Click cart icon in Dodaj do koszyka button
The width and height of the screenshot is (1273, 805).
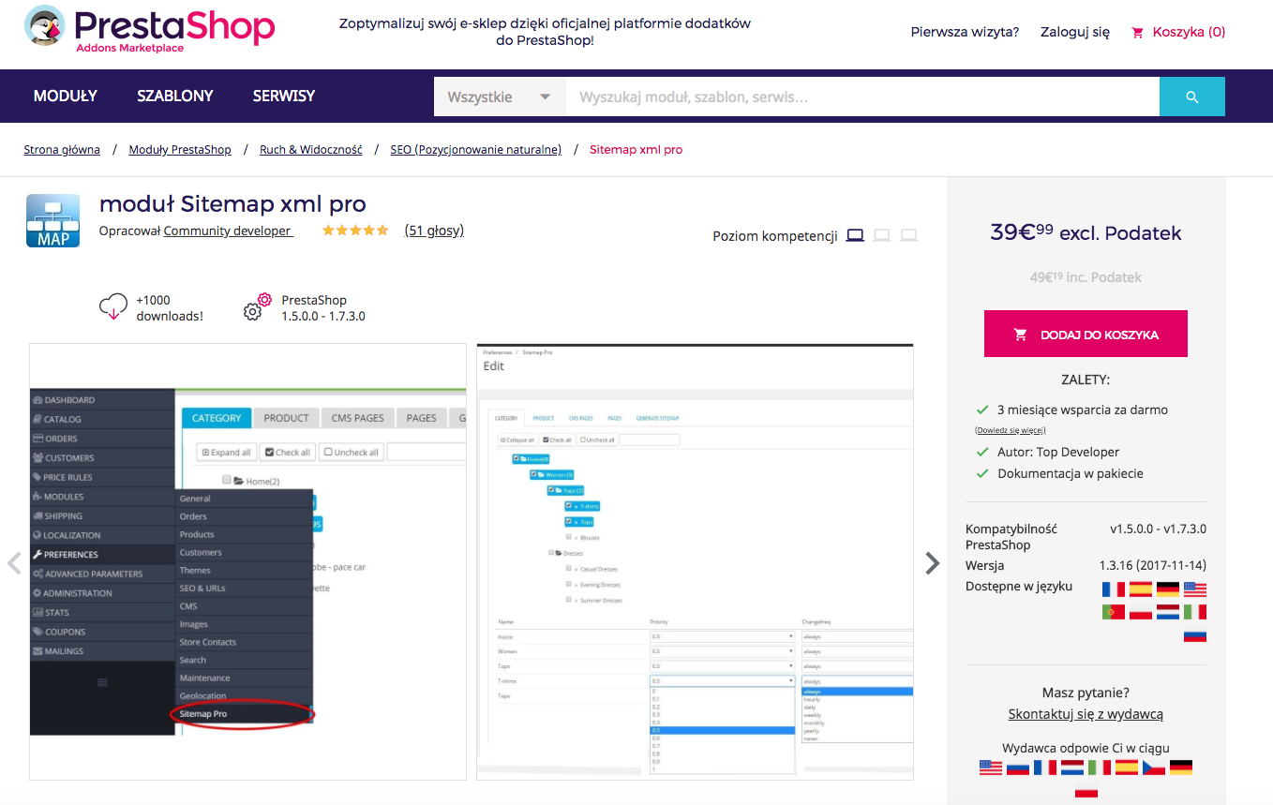[x=1020, y=335]
